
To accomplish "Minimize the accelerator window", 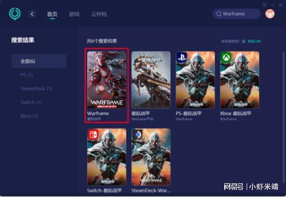I will (x=272, y=5).
